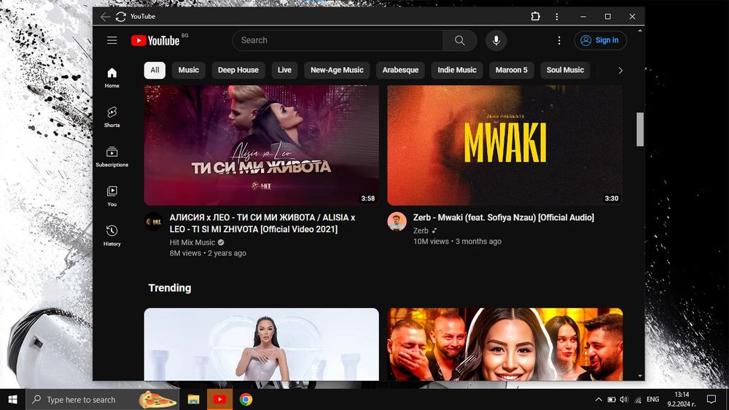
Task: Play the MWAKI video thumbnail
Action: tap(505, 144)
